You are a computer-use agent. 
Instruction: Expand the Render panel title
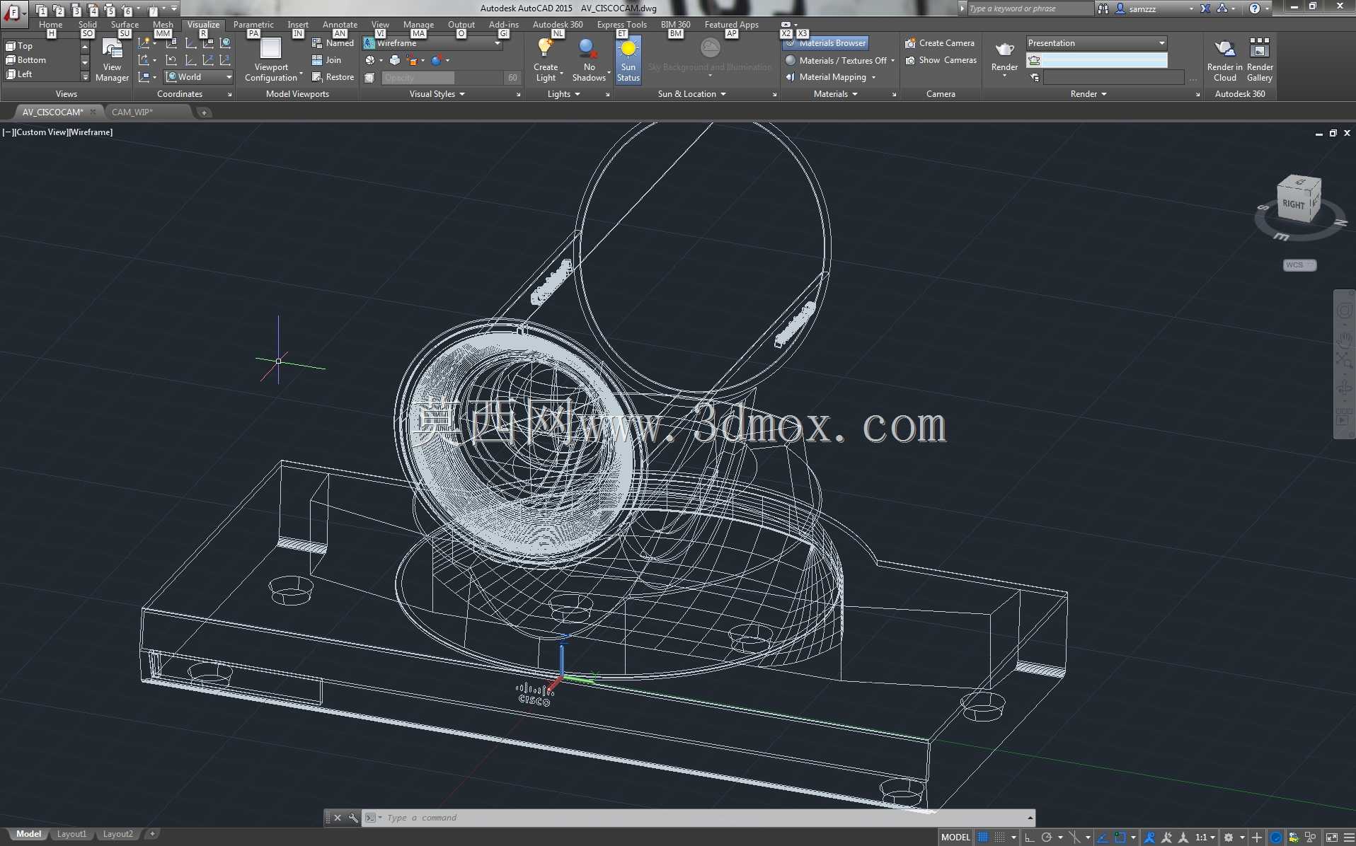click(1088, 94)
